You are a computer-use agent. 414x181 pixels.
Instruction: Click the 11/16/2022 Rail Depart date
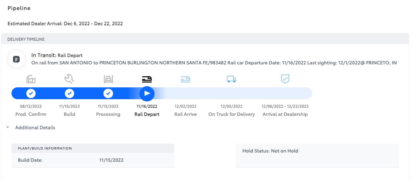[147, 106]
